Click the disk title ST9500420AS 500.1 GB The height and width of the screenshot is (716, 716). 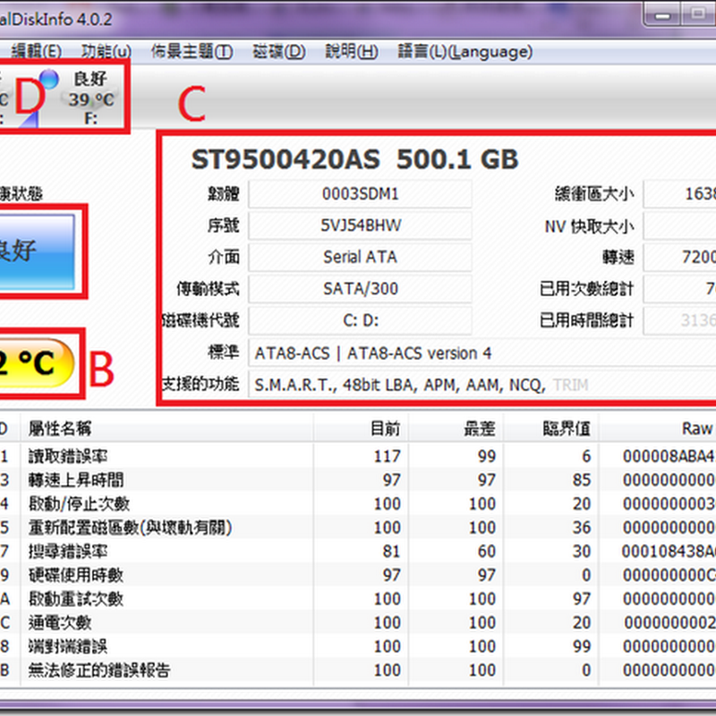[x=354, y=159]
